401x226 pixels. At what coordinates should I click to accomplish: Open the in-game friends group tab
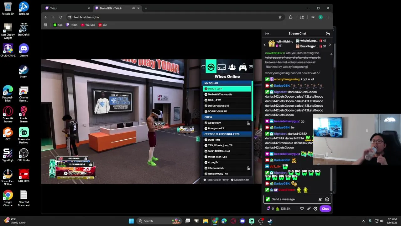[x=232, y=67]
